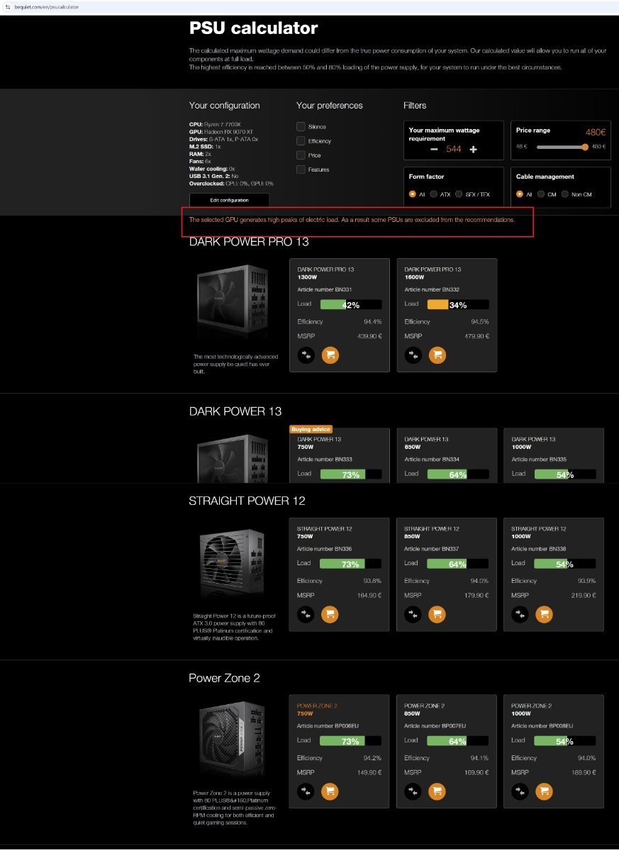Add Power Zone 2 1000W to cart
This screenshot has height=851, width=619.
tap(544, 791)
